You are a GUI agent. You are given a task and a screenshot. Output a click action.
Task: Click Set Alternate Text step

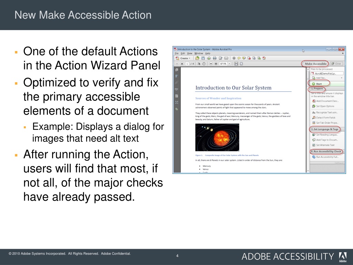point(323,145)
